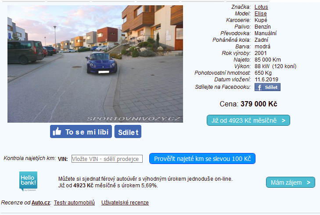Click the 'To se mi líbí' button
Screen dimensions: 320x215
[81, 131]
